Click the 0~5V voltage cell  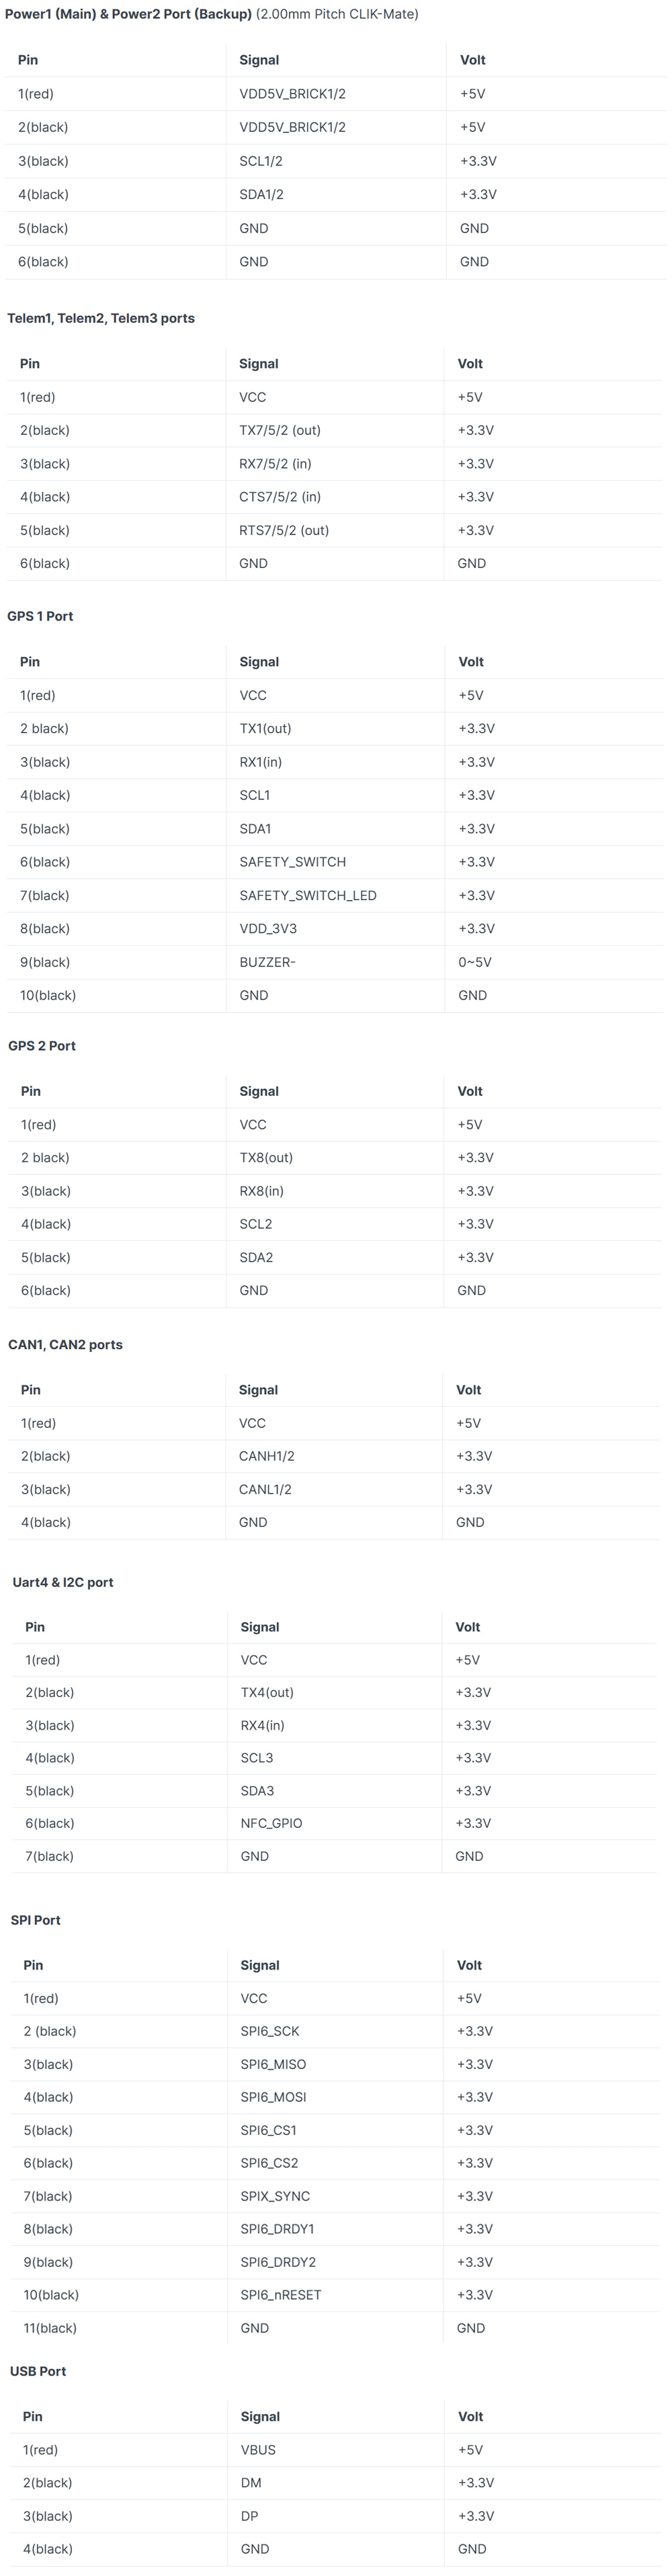(x=475, y=962)
